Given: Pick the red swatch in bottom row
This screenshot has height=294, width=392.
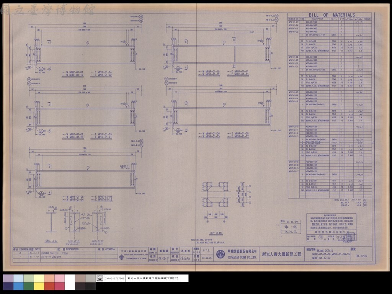Looking at the screenshot, I should (49, 286).
